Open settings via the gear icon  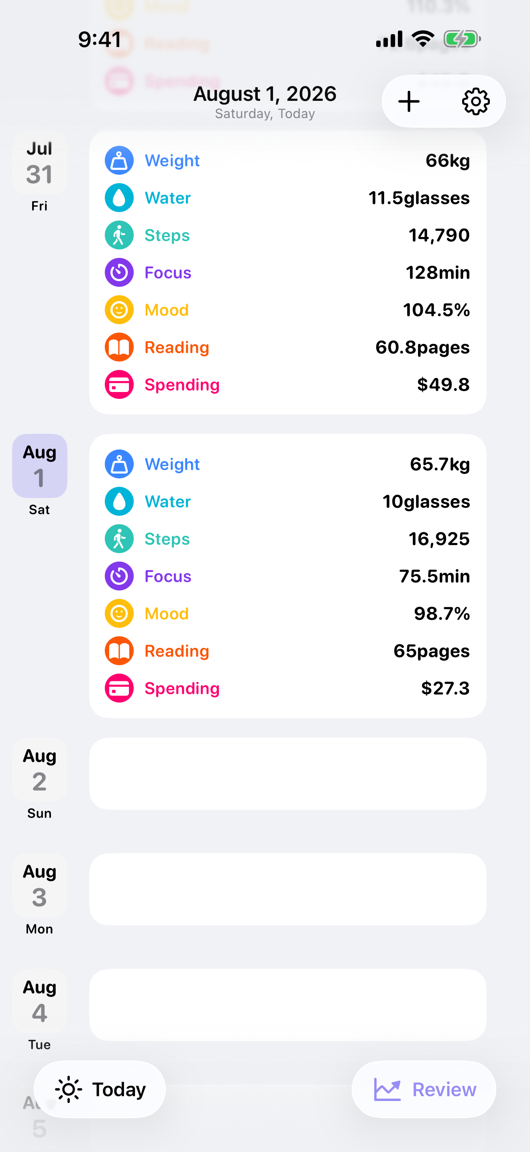pos(475,102)
